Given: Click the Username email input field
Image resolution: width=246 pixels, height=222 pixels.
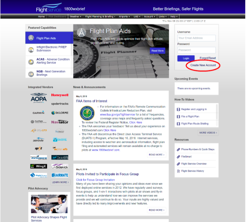Looking at the screenshot, I should pos(197,38).
